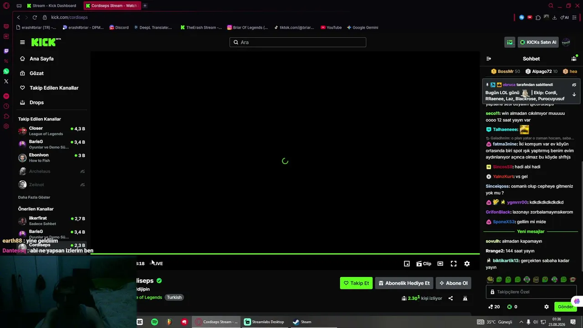Open the green gift shop icon beside KICKs Satın Al
583x328 pixels.
(x=510, y=42)
